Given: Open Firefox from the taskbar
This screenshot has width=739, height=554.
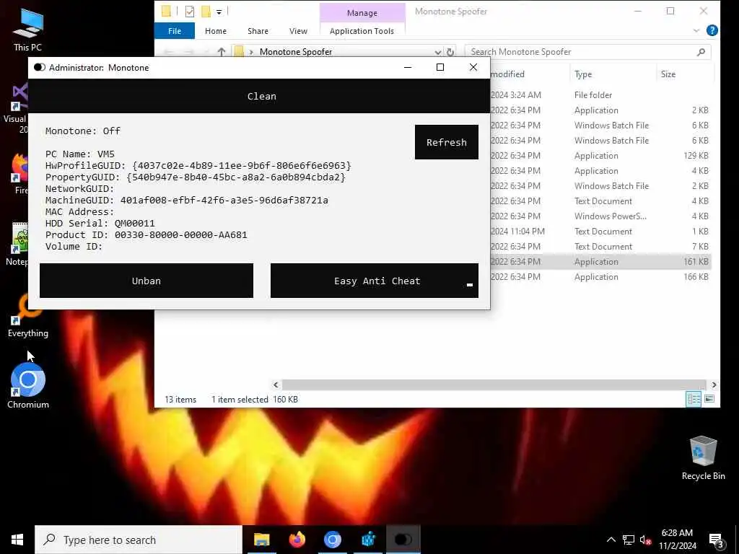Looking at the screenshot, I should click(297, 540).
